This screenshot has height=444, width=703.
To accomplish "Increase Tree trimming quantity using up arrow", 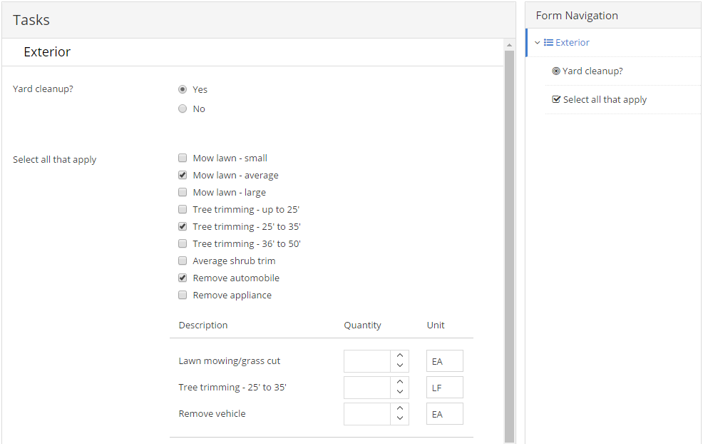I will 400,382.
